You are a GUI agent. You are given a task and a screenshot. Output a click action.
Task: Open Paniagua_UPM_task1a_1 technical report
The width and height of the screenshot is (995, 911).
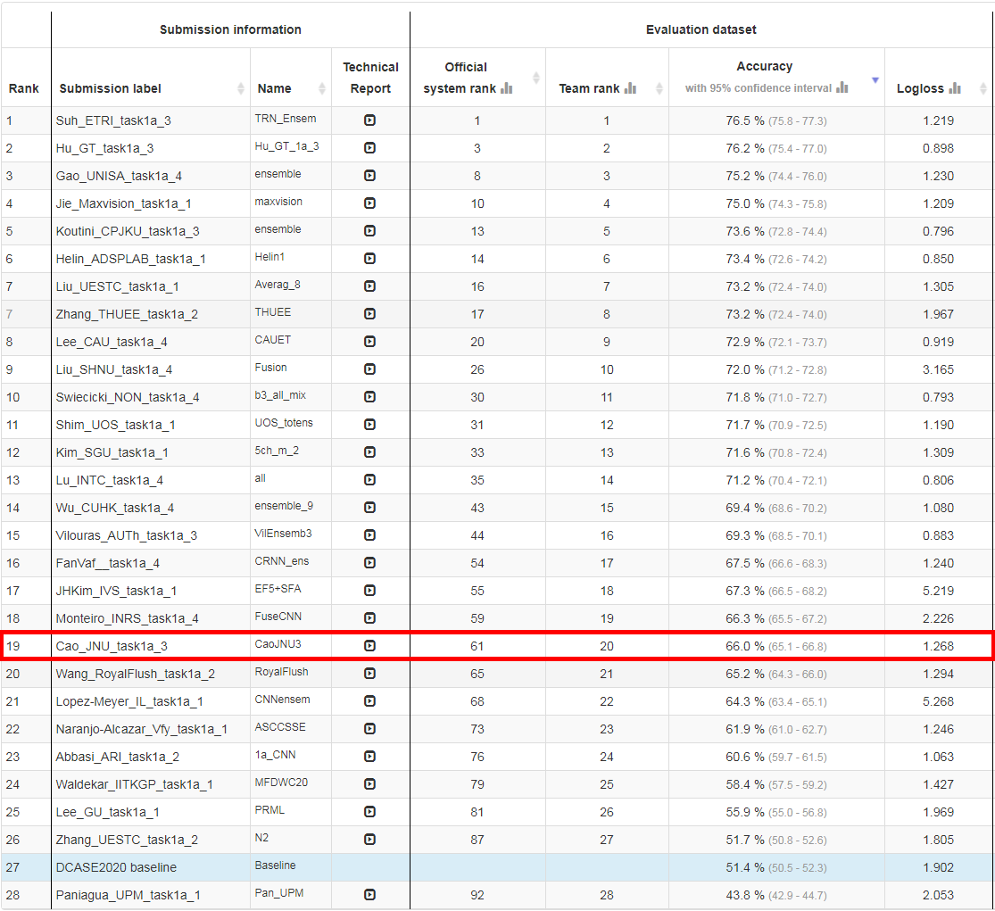click(x=370, y=895)
